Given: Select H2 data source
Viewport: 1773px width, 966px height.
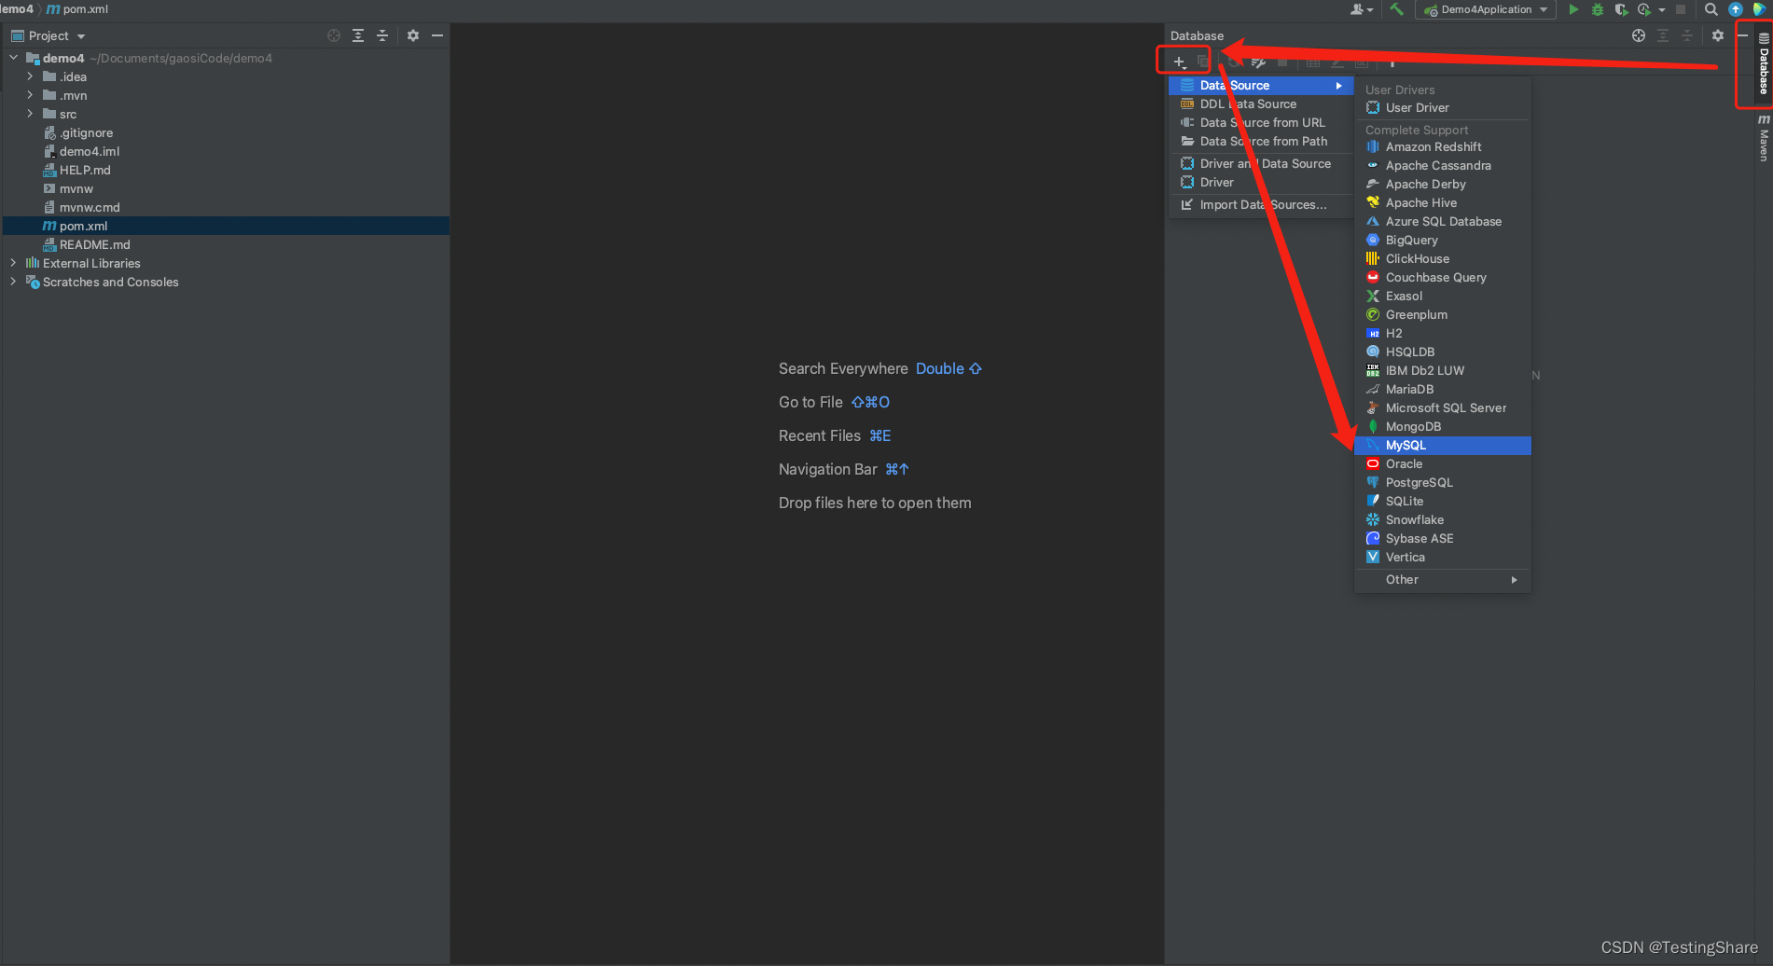Looking at the screenshot, I should pyautogui.click(x=1443, y=334).
